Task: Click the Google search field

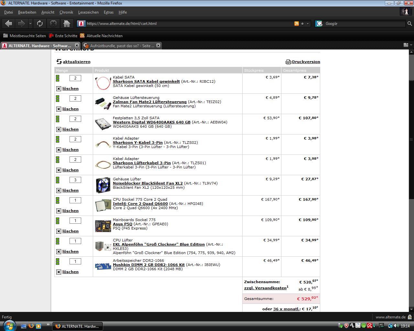Action: pos(365,24)
